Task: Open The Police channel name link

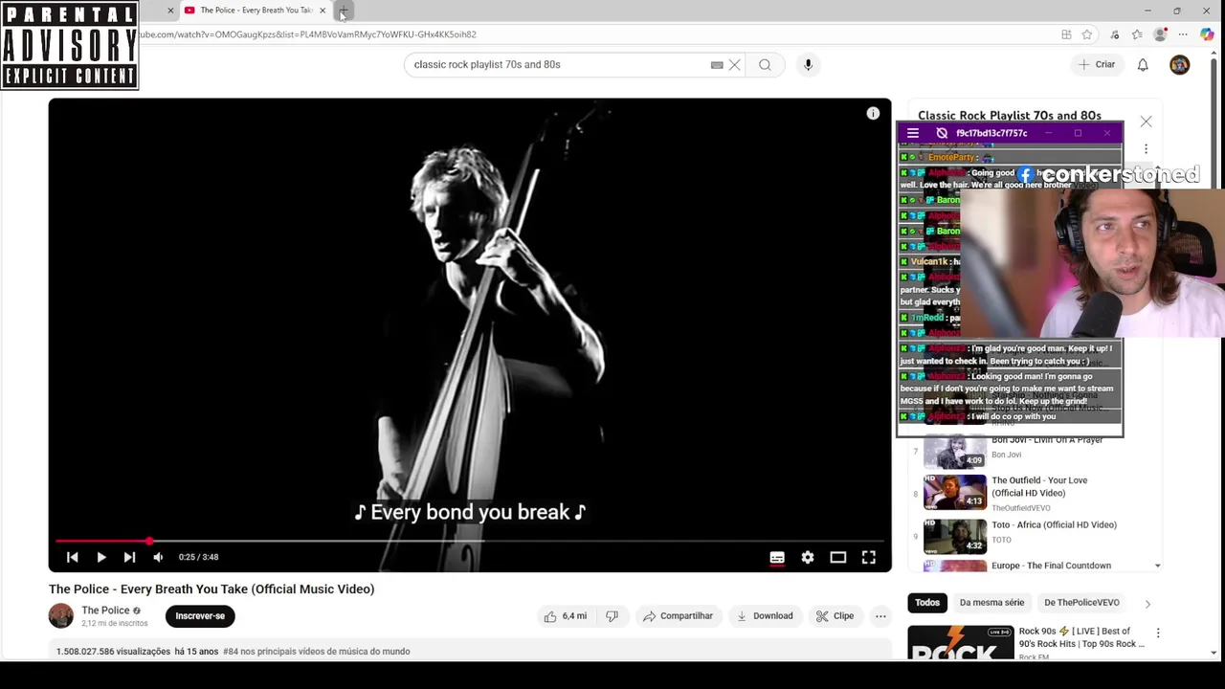Action: [105, 611]
